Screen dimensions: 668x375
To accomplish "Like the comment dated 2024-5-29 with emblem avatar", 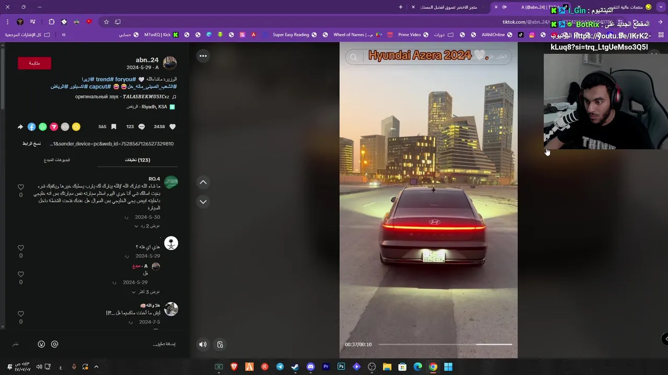I will click(21, 248).
